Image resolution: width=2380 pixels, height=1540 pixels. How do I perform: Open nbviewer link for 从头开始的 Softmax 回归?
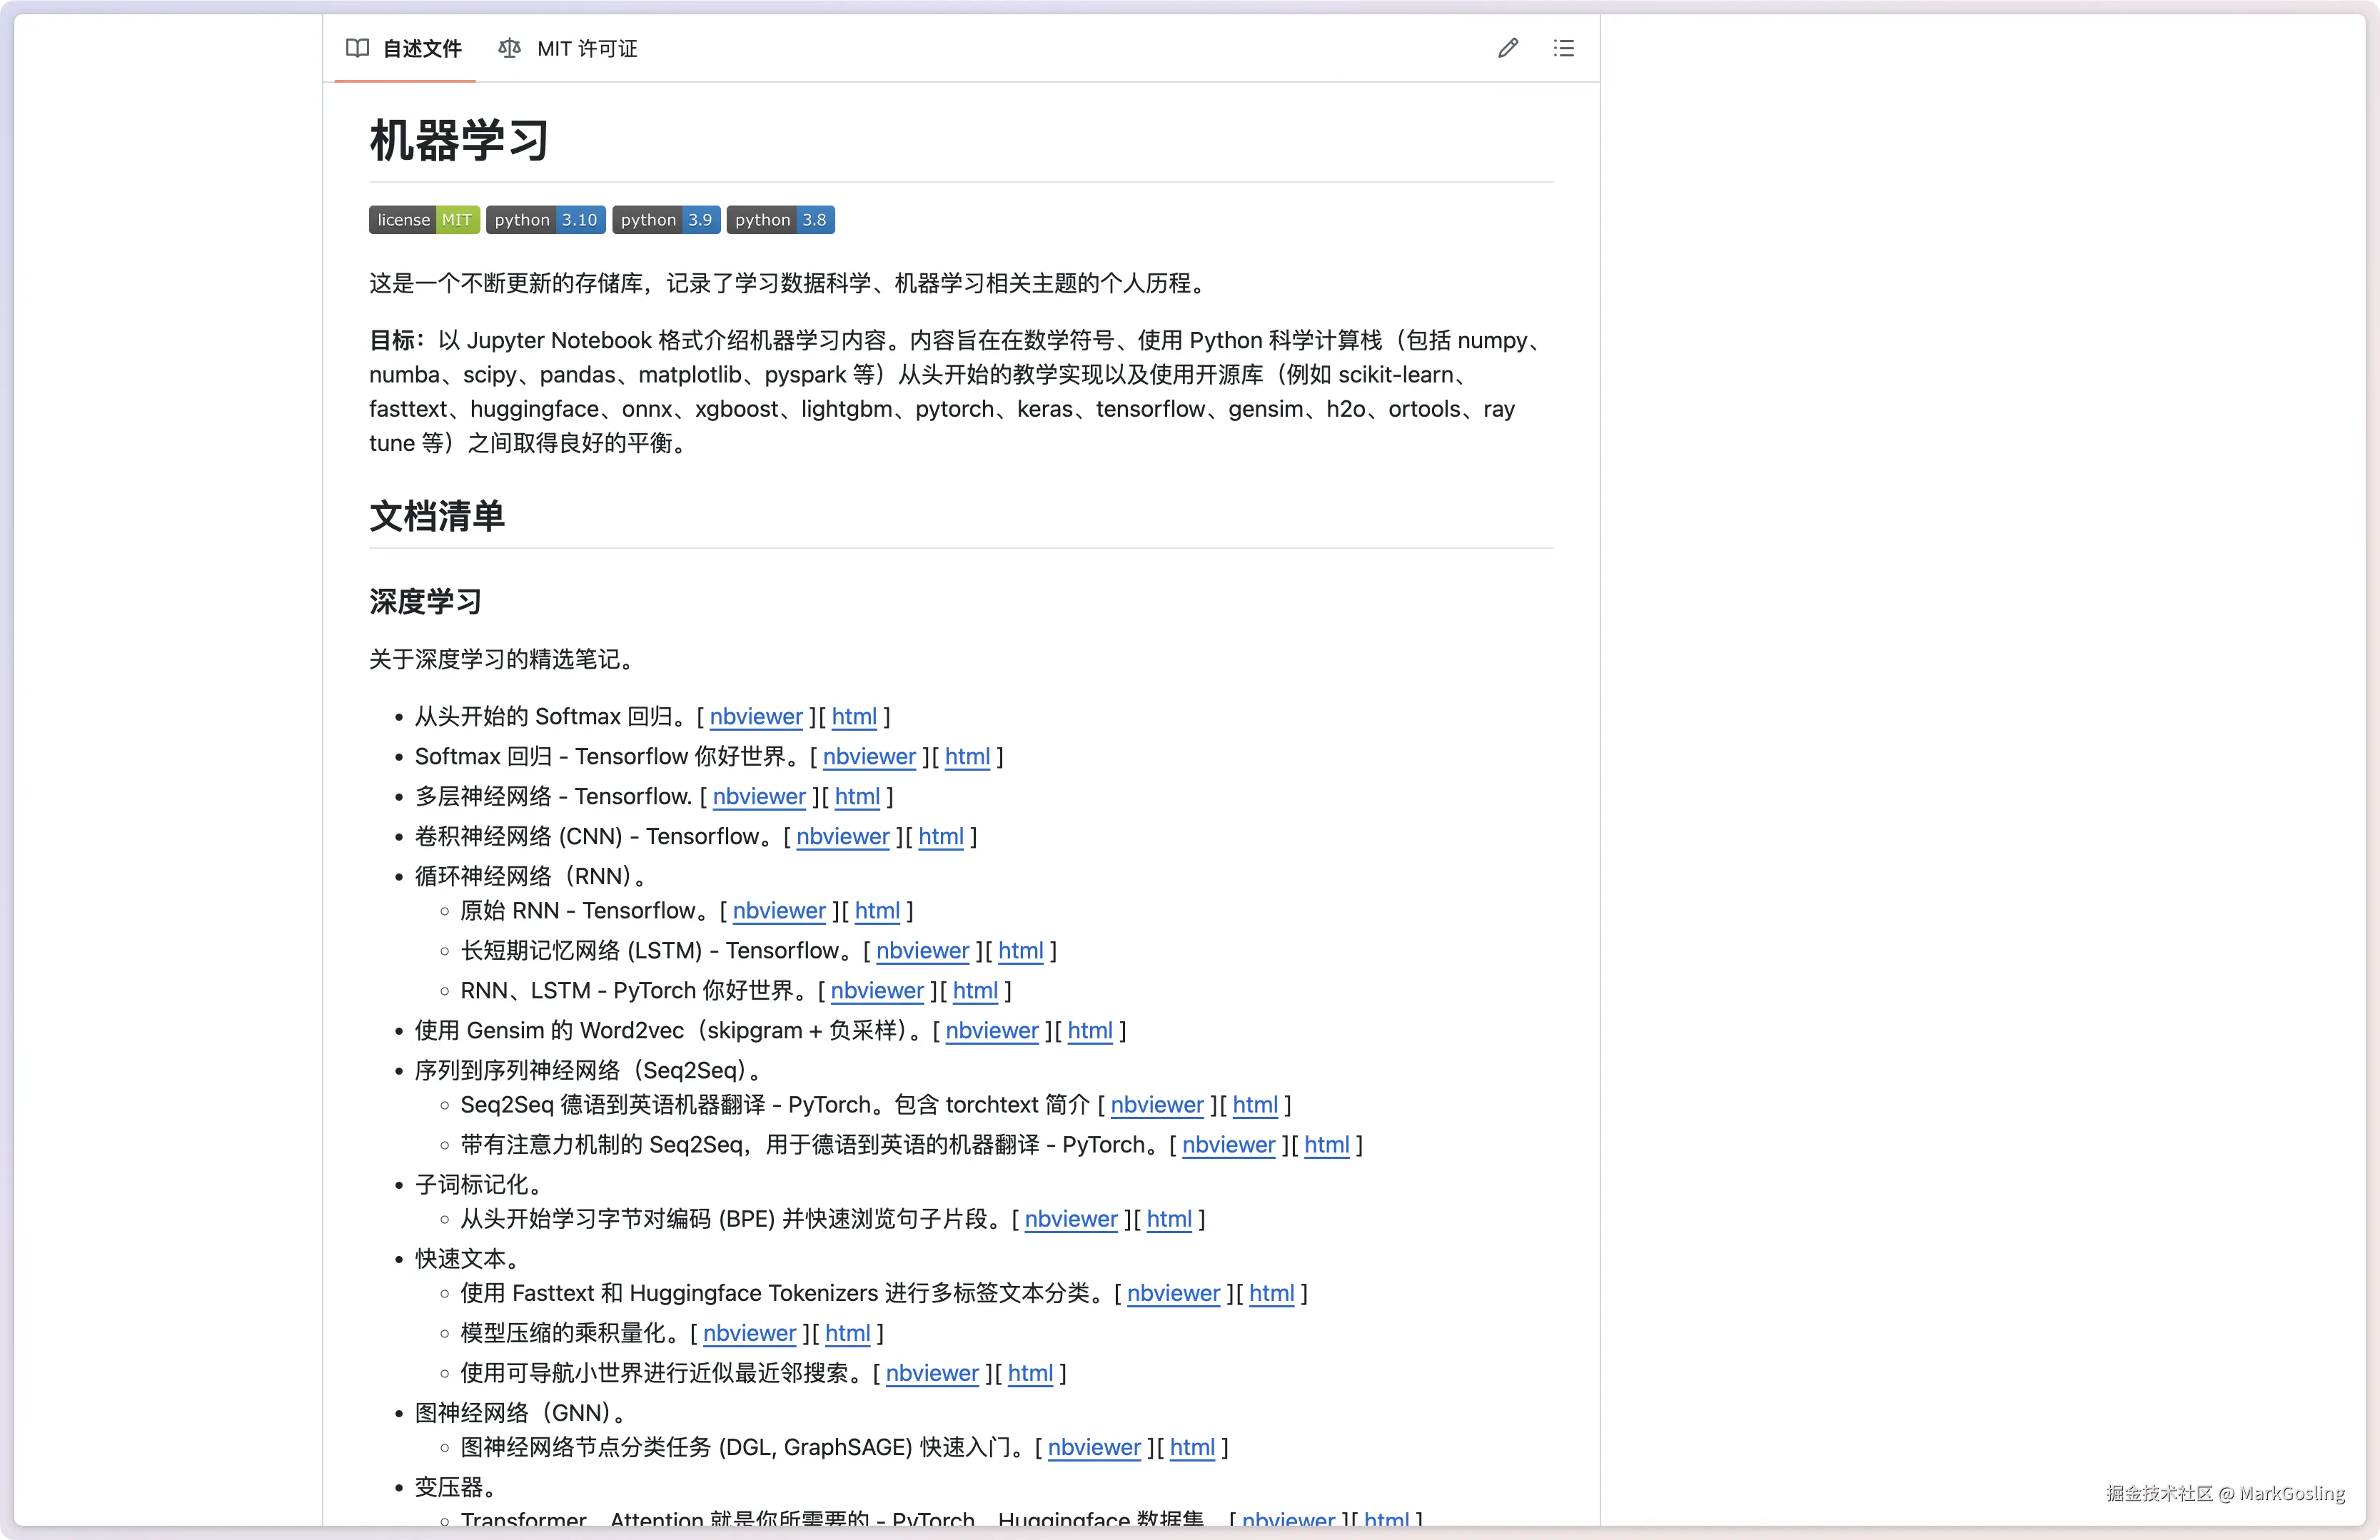tap(756, 716)
